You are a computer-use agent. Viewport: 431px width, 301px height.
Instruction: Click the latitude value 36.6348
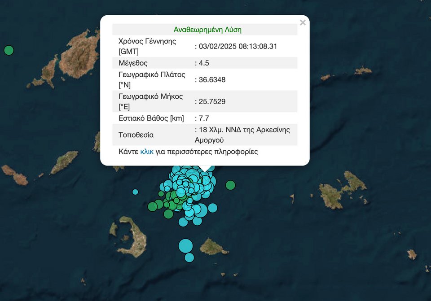212,79
